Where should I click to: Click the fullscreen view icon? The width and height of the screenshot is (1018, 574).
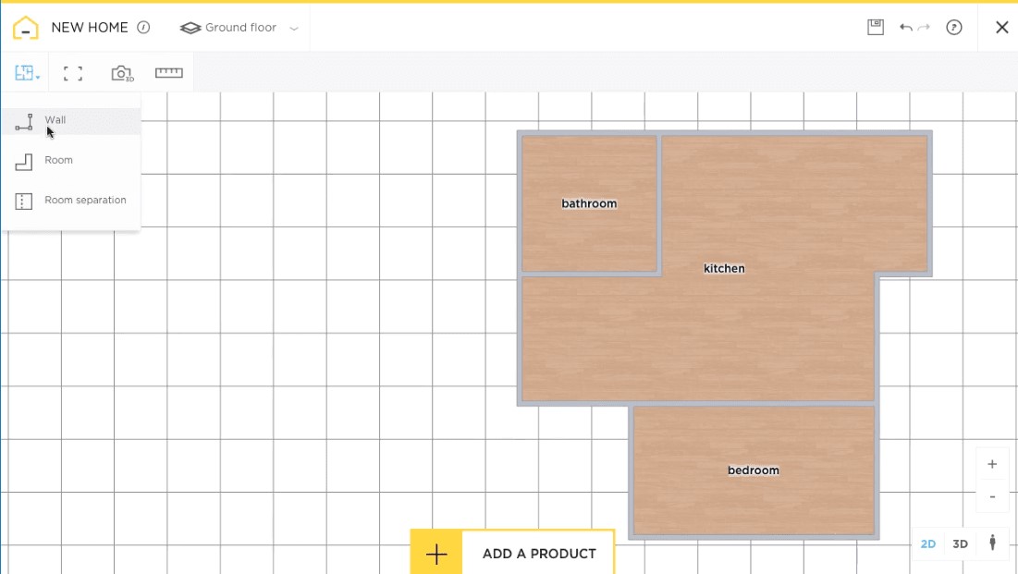pos(72,72)
